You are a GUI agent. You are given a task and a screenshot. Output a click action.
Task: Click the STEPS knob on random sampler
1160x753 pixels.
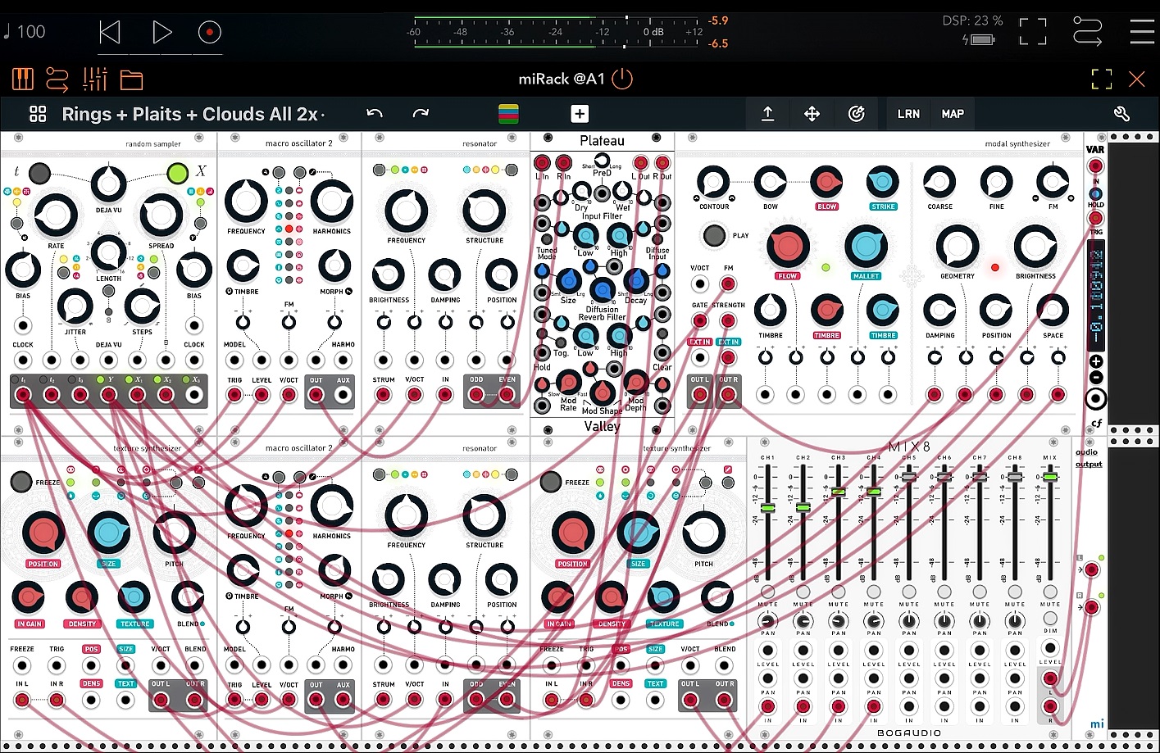[x=142, y=306]
